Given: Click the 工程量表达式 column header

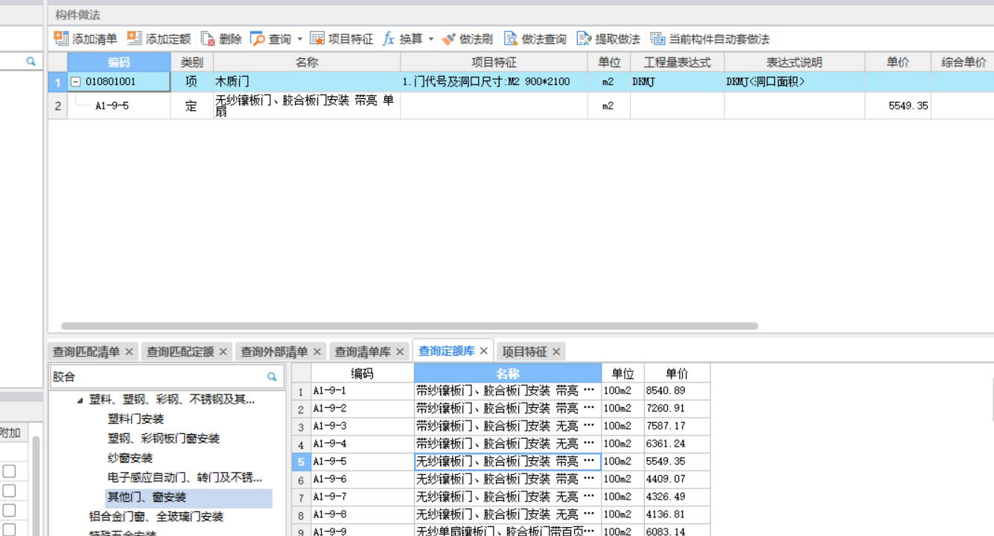Looking at the screenshot, I should pos(677,63).
